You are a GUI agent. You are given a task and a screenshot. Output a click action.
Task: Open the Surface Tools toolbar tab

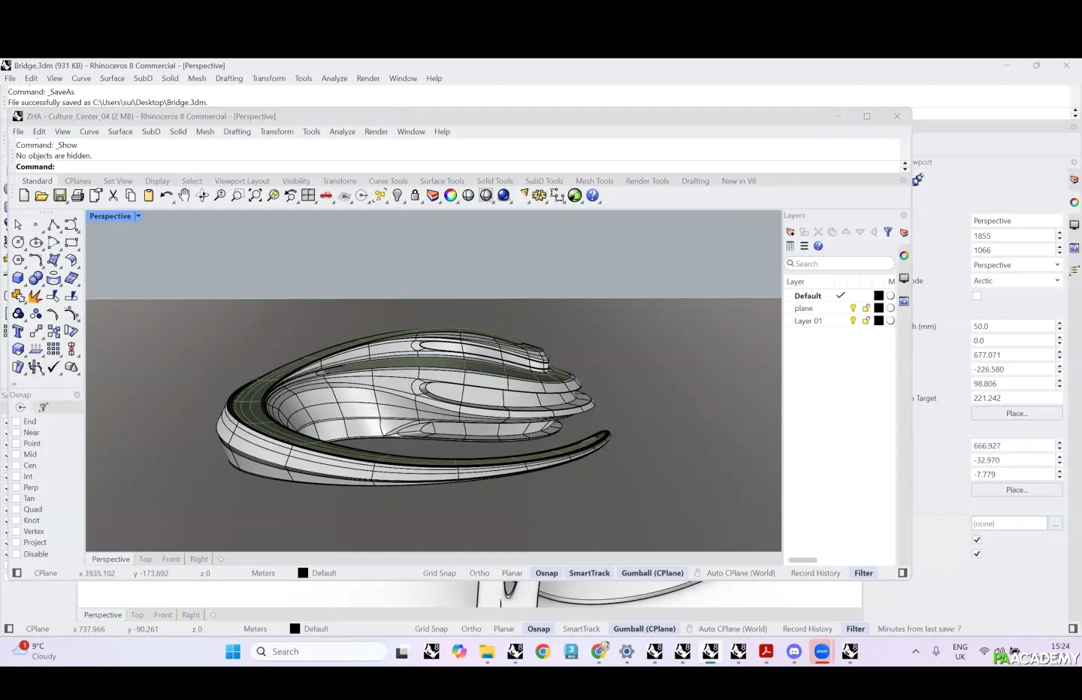pos(442,181)
